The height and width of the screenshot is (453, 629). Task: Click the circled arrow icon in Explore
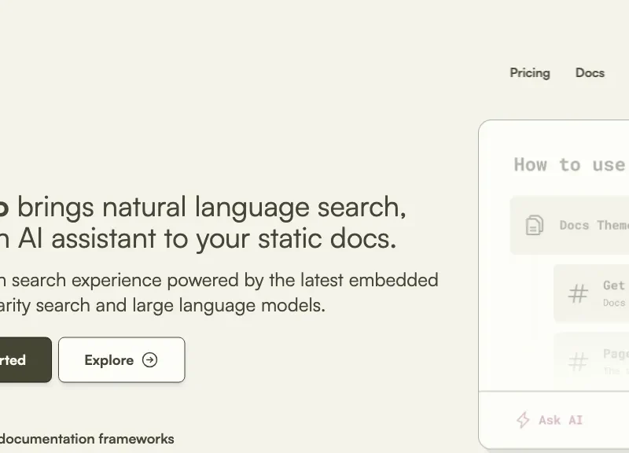point(149,360)
